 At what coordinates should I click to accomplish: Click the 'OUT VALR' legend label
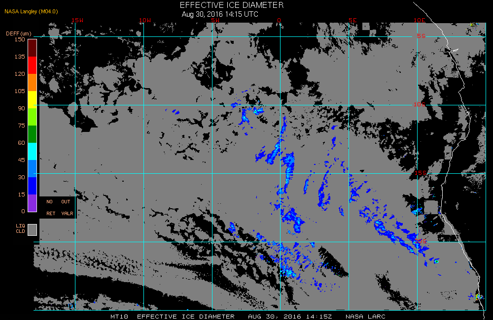click(67, 208)
